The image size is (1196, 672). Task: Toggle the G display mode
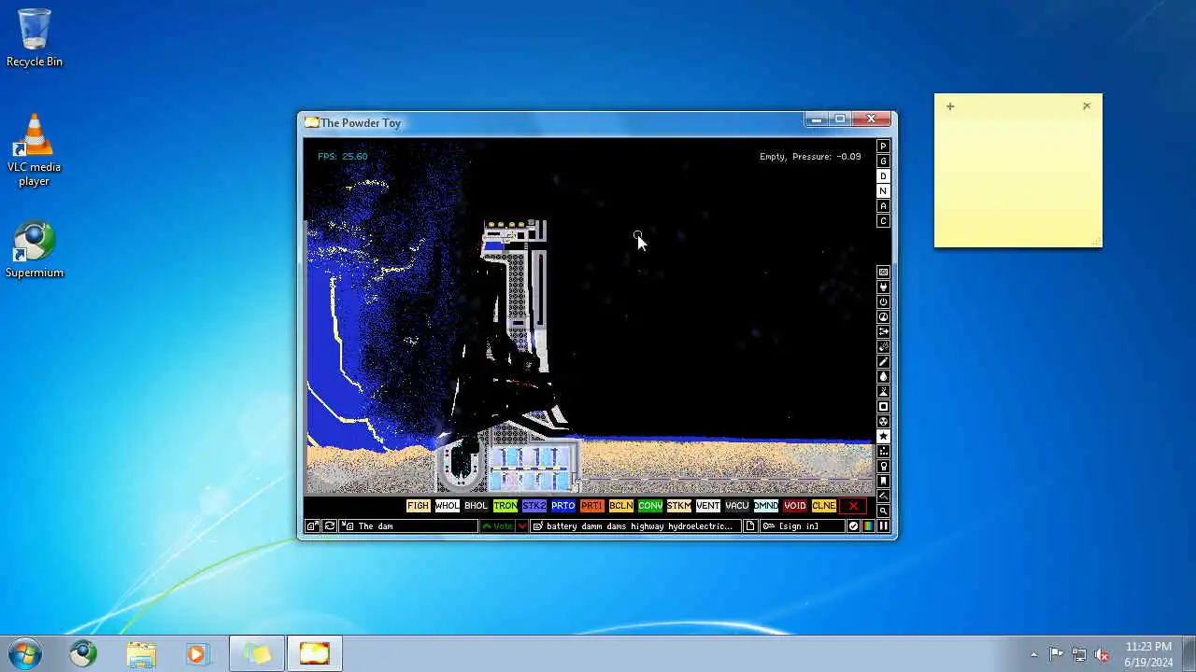[883, 161]
